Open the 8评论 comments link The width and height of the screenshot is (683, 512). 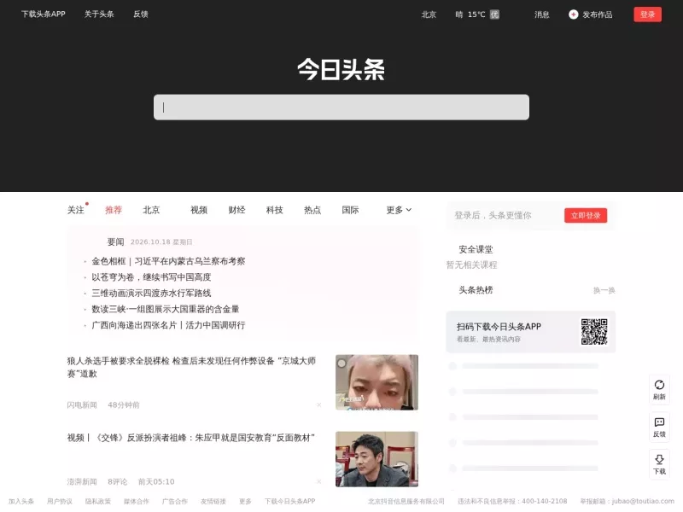click(x=118, y=481)
